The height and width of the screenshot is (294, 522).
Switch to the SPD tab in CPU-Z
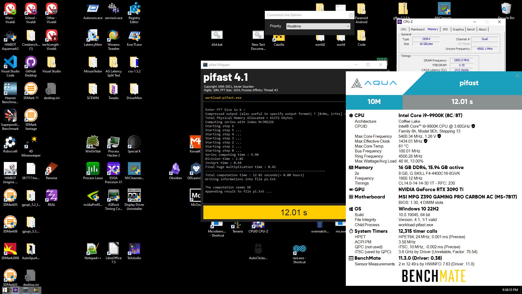click(x=445, y=29)
